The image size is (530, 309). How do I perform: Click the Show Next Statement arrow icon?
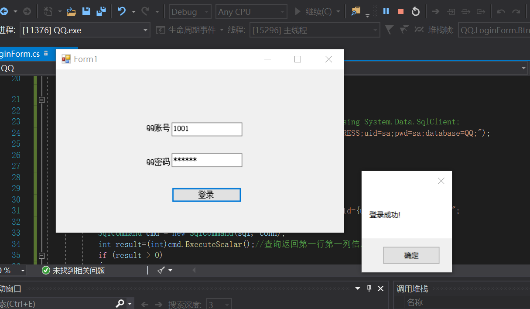435,12
